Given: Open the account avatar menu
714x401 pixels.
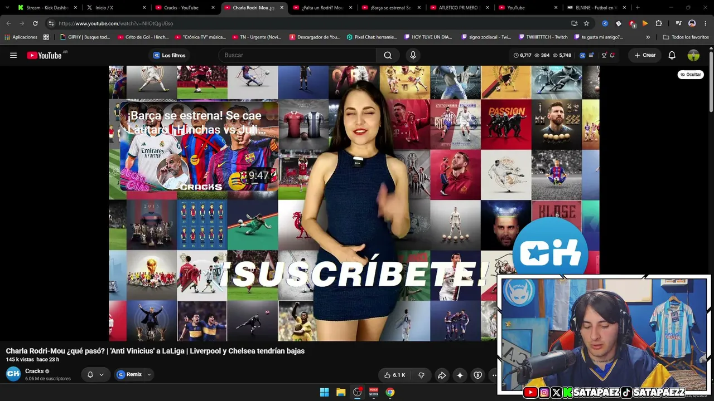Looking at the screenshot, I should click(x=693, y=55).
